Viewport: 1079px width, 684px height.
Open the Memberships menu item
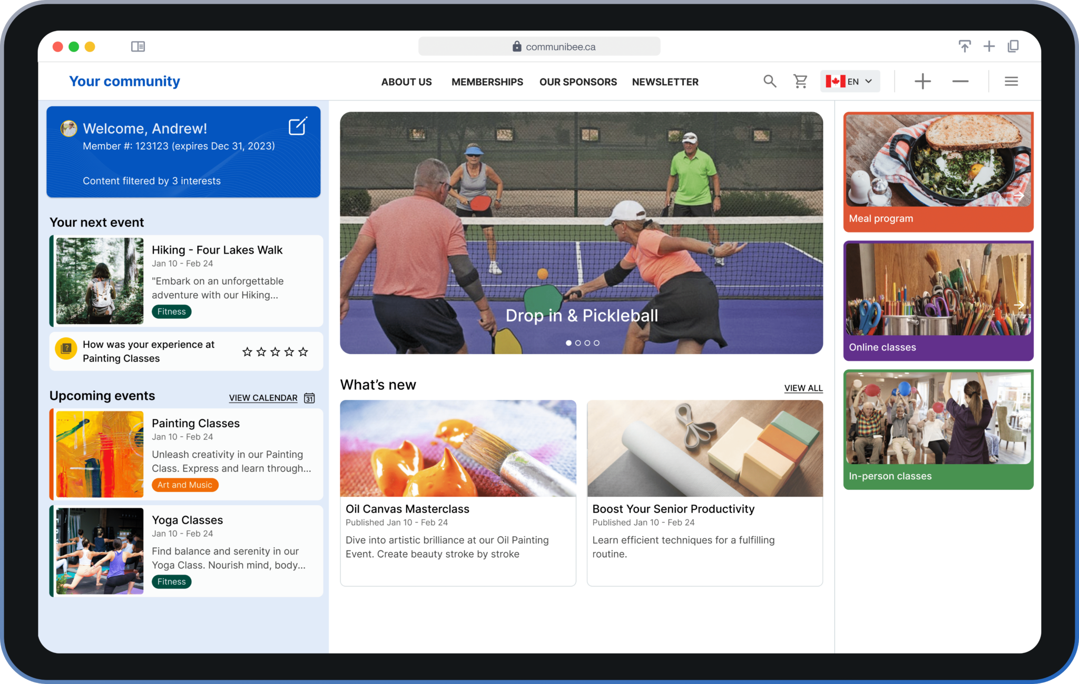pos(487,82)
